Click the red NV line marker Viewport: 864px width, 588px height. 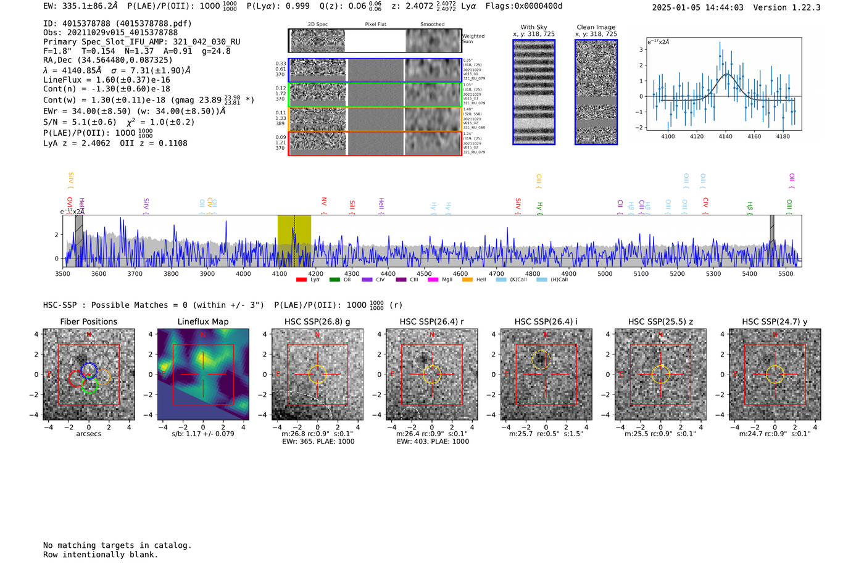tap(324, 206)
